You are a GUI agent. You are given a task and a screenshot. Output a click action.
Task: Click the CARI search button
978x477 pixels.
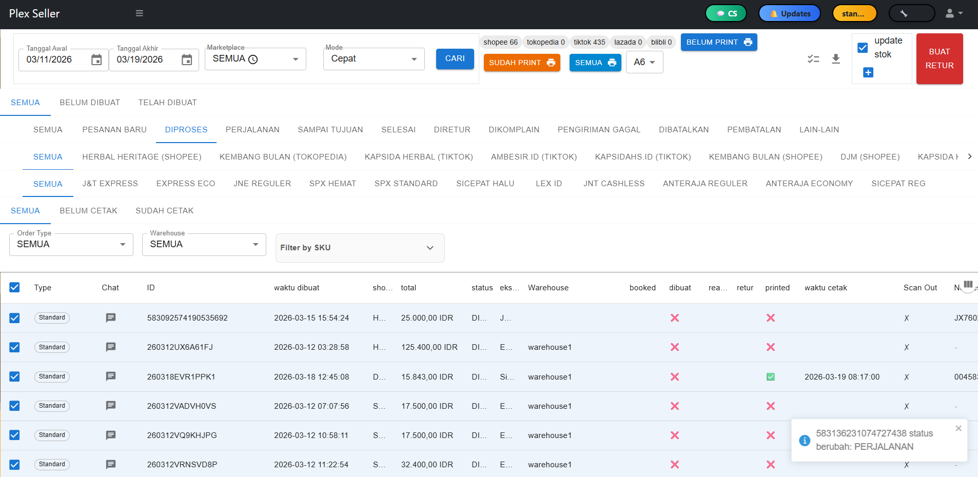pyautogui.click(x=455, y=59)
